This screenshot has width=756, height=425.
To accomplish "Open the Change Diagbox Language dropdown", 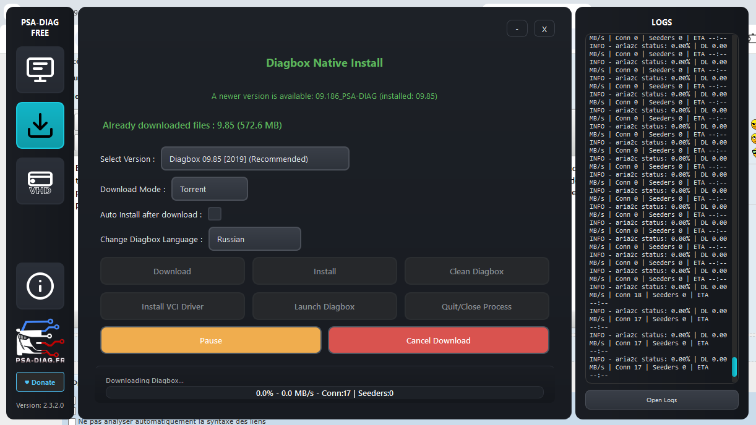I will click(255, 239).
